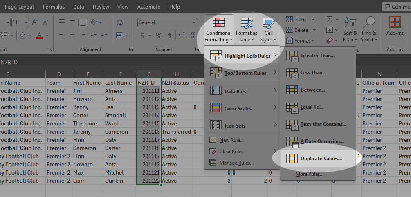
Task: Open the Help tab
Action: 175,7
